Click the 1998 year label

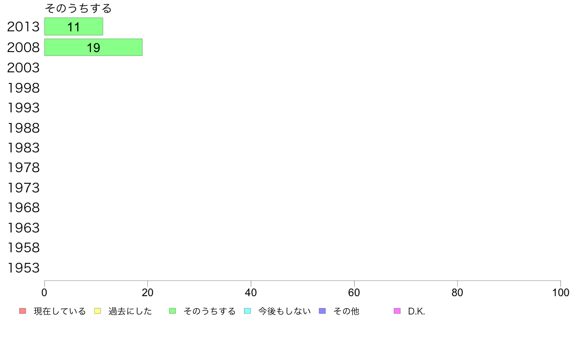pyautogui.click(x=23, y=88)
